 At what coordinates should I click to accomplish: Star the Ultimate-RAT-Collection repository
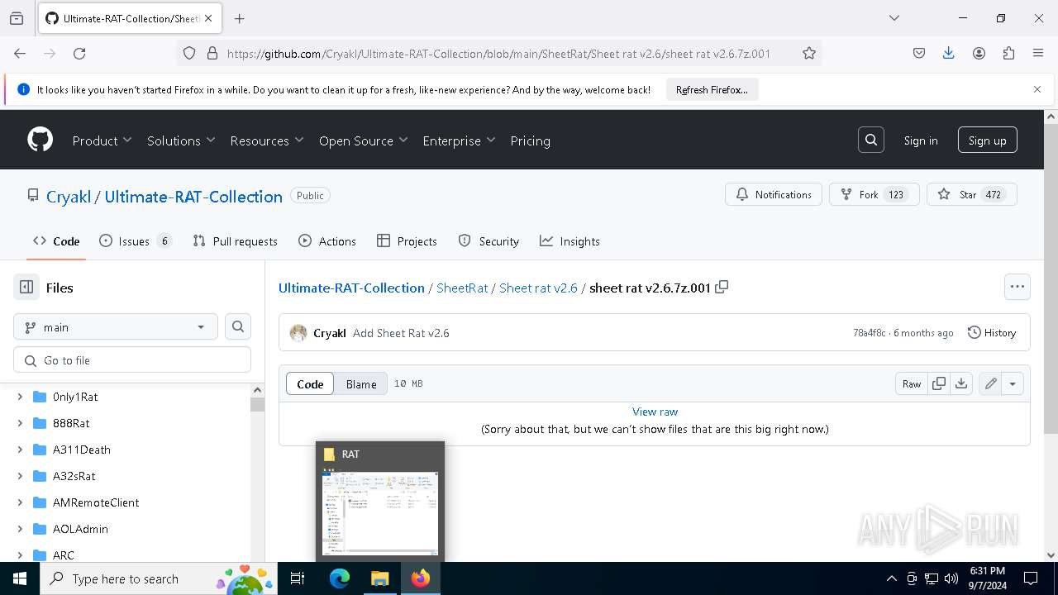click(x=972, y=194)
